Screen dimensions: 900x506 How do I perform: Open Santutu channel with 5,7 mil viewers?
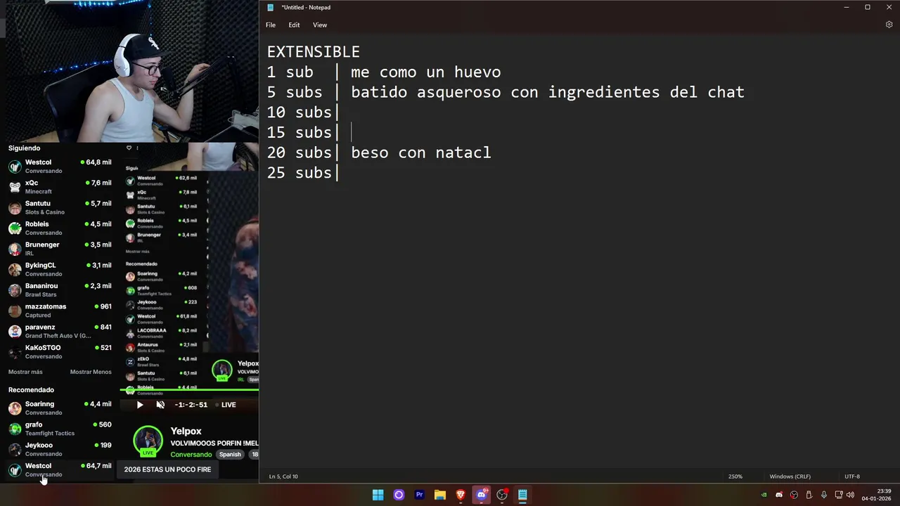point(60,207)
